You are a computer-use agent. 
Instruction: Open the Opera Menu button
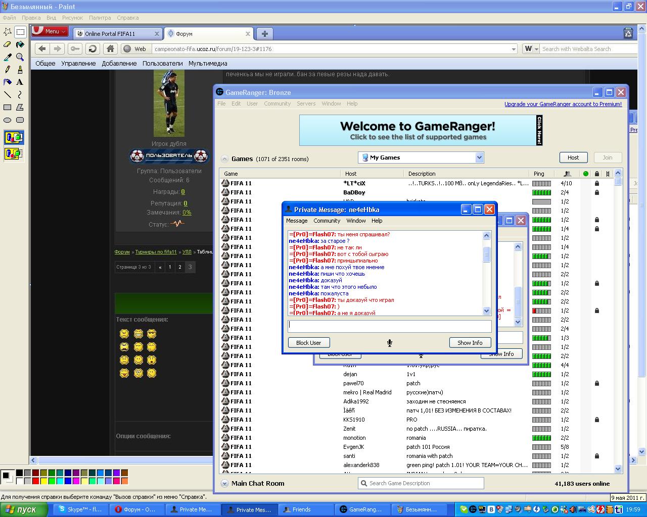pos(49,31)
